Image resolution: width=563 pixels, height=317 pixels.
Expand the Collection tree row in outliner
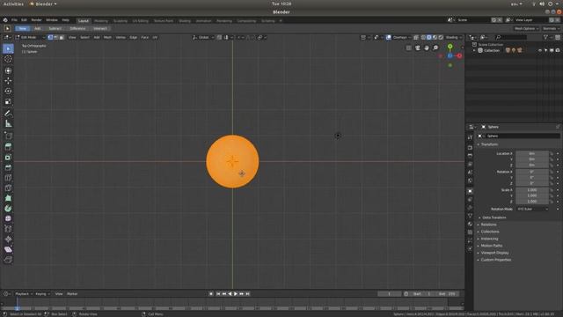(474, 51)
